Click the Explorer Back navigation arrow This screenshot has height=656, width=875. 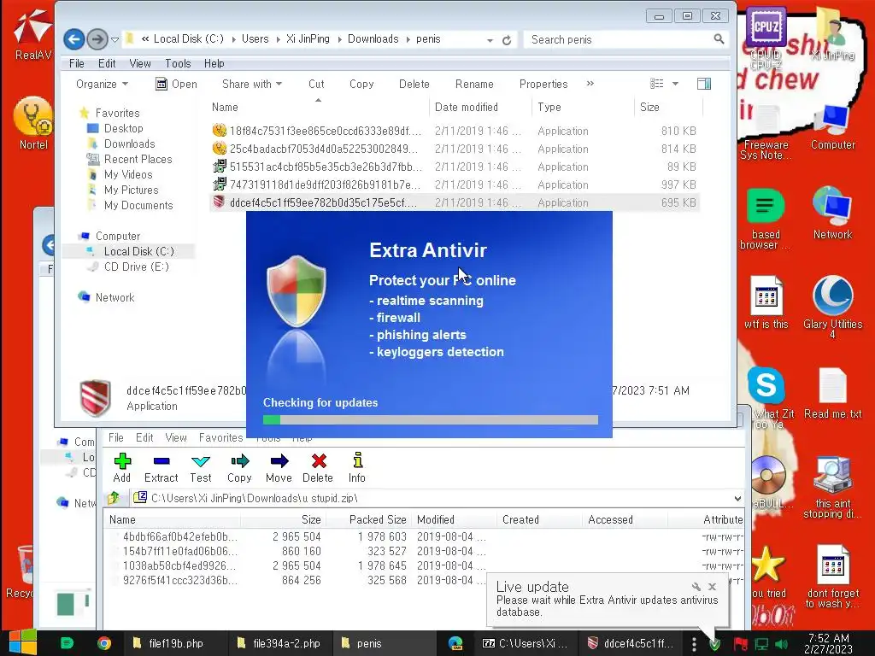pos(73,39)
